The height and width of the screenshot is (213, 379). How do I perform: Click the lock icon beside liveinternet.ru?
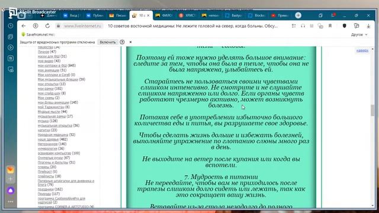[x=58, y=26]
